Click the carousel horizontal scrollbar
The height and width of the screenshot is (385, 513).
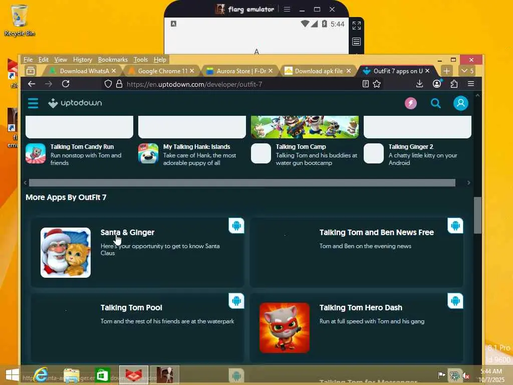point(242,182)
